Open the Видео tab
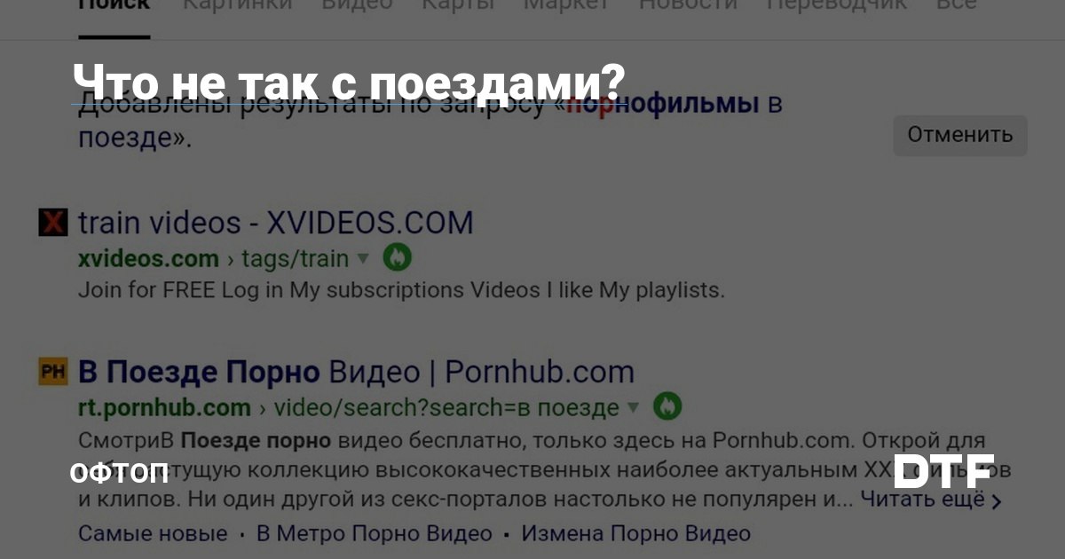This screenshot has width=1065, height=559. [x=357, y=4]
